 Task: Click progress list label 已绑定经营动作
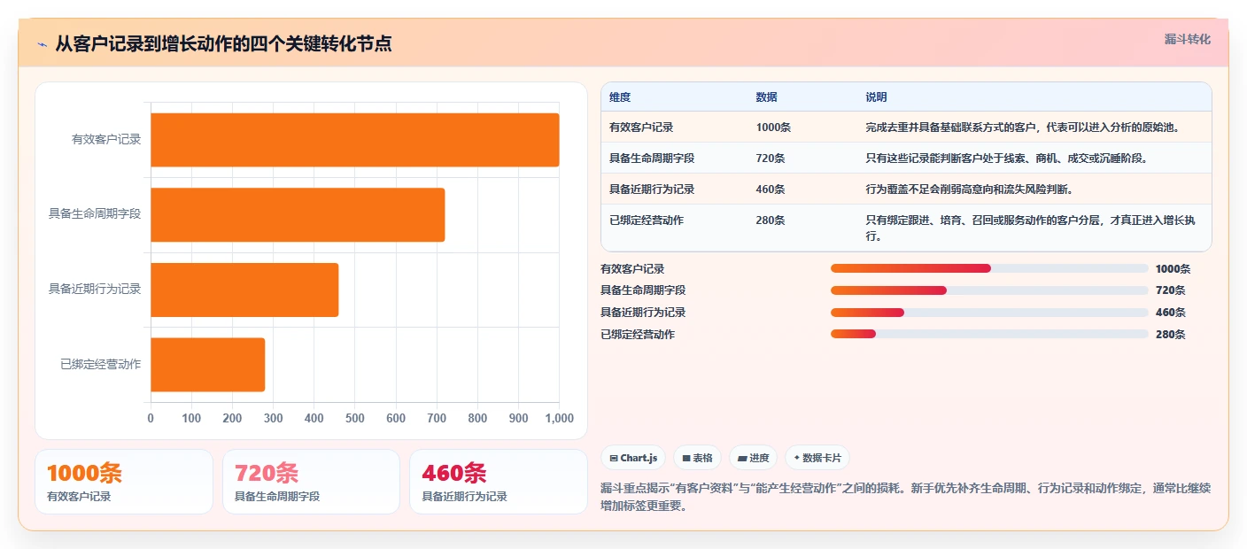pyautogui.click(x=638, y=335)
